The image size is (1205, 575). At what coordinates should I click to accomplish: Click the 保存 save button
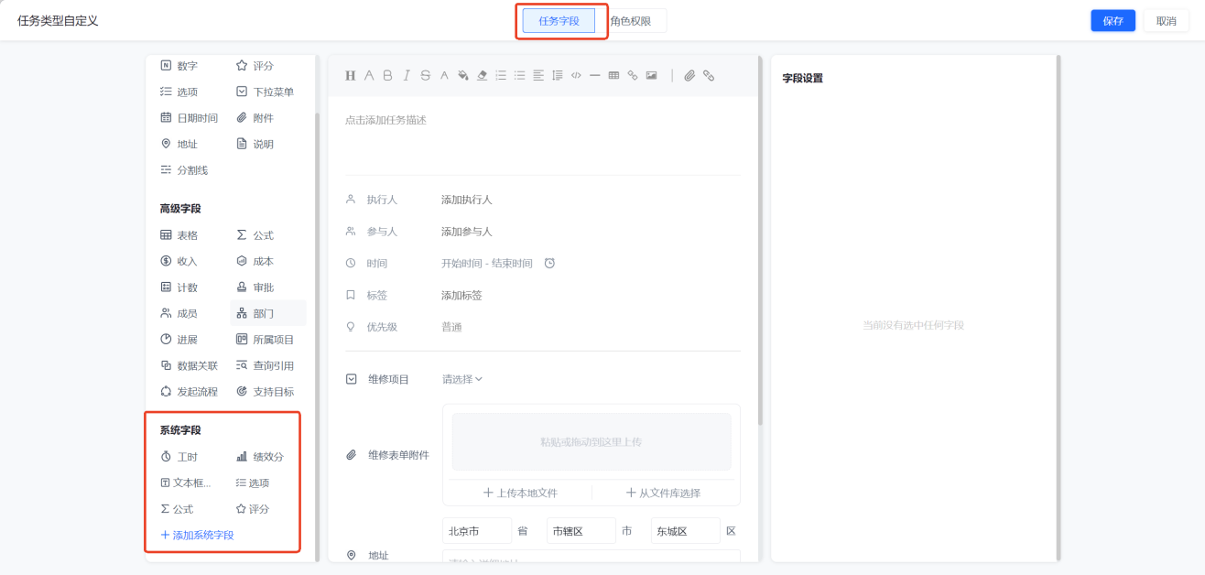coord(1113,21)
